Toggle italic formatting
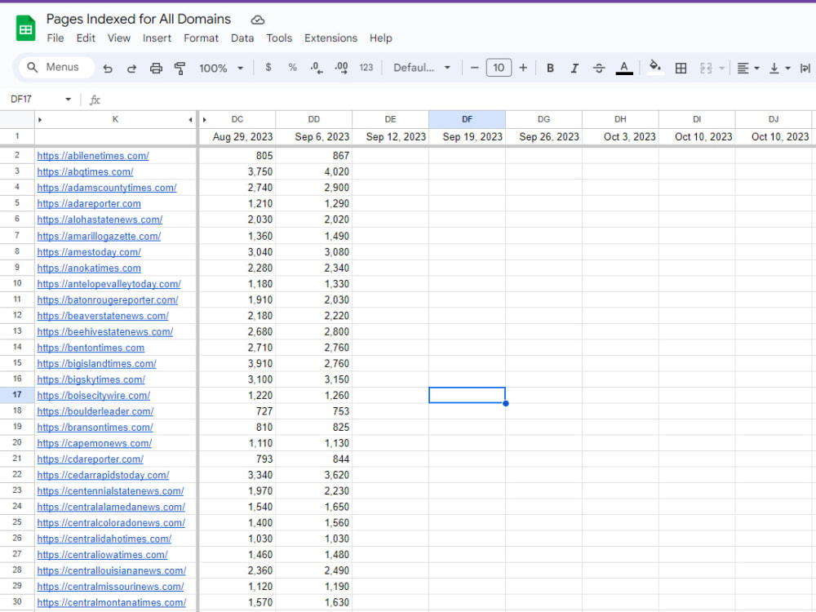Screen dimensions: 816x612 [574, 68]
